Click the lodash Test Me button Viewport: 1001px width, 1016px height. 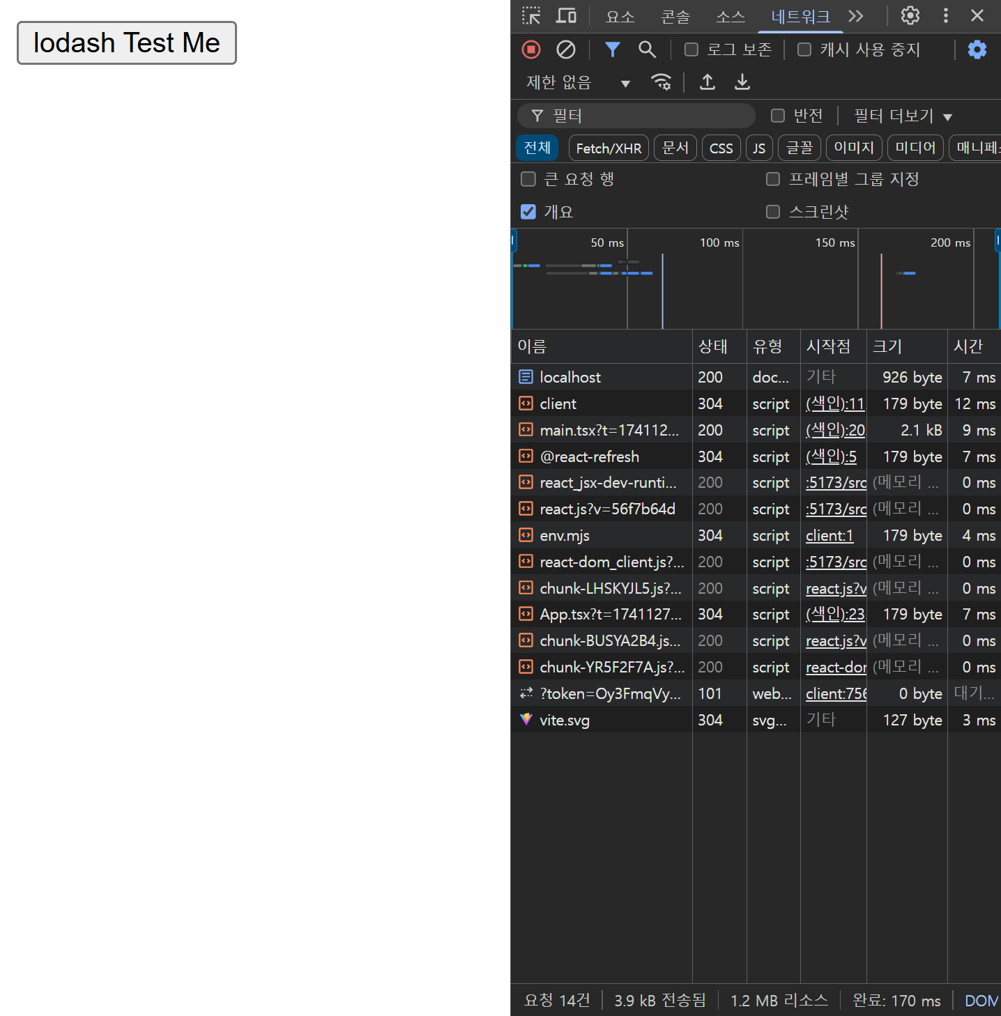click(x=127, y=43)
